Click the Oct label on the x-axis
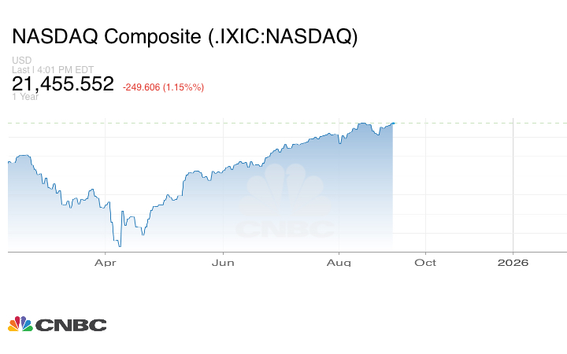The height and width of the screenshot is (354, 567). click(425, 262)
